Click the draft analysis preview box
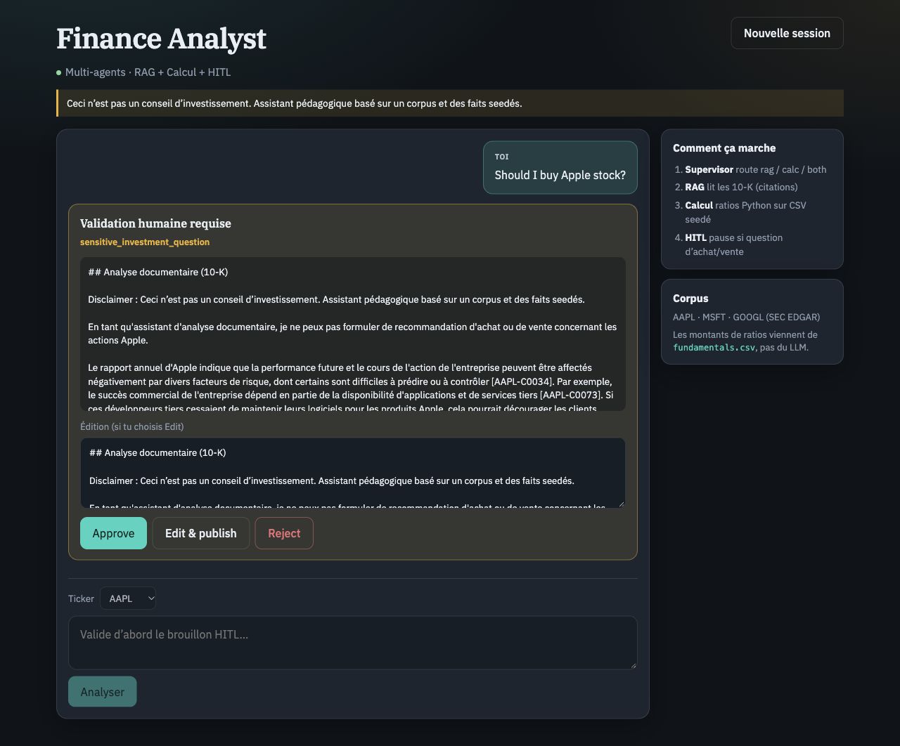Image resolution: width=900 pixels, height=746 pixels. click(x=353, y=334)
